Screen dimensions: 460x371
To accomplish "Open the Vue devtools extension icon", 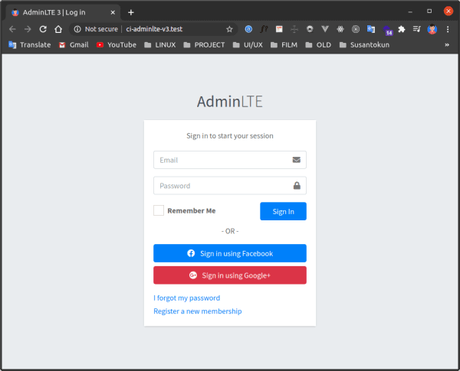I will [325, 29].
